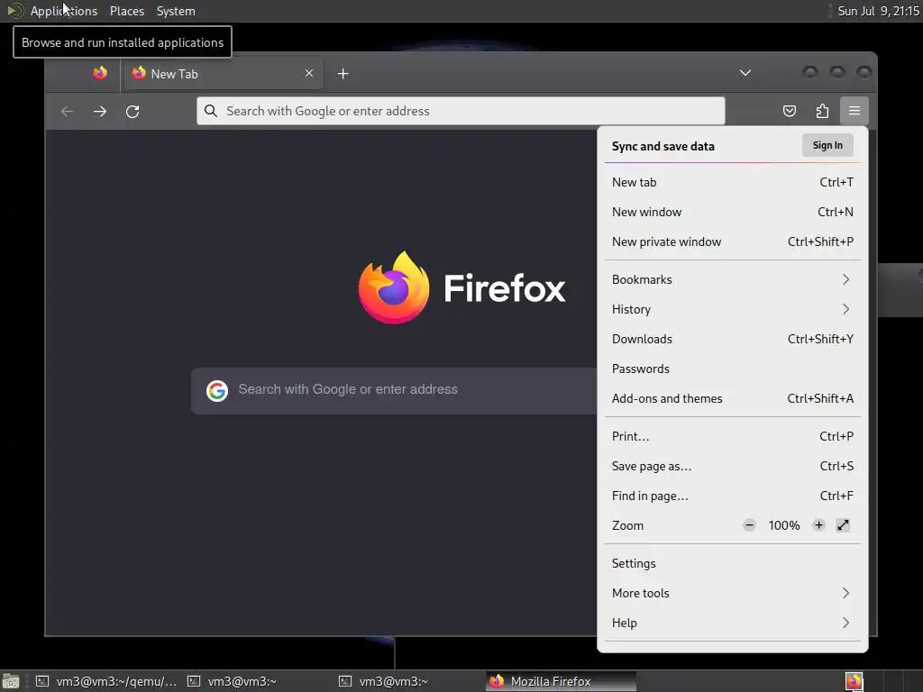The width and height of the screenshot is (923, 692).
Task: Click the Firefox View pinned icon
Action: (100, 73)
